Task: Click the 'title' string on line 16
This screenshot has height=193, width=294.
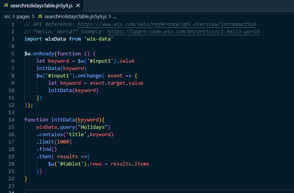Action: tap(76, 135)
